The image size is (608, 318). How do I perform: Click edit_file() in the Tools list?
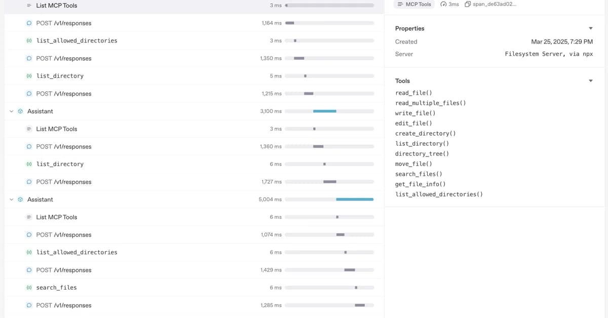click(x=413, y=124)
